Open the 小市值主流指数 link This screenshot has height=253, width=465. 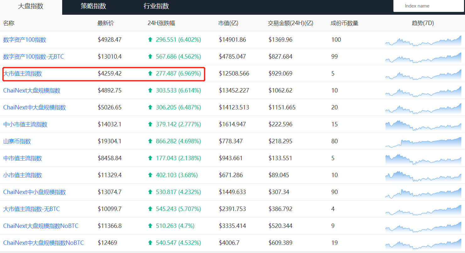click(x=23, y=175)
